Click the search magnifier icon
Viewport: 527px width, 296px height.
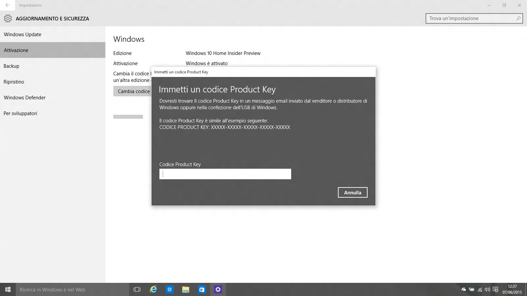(x=518, y=18)
